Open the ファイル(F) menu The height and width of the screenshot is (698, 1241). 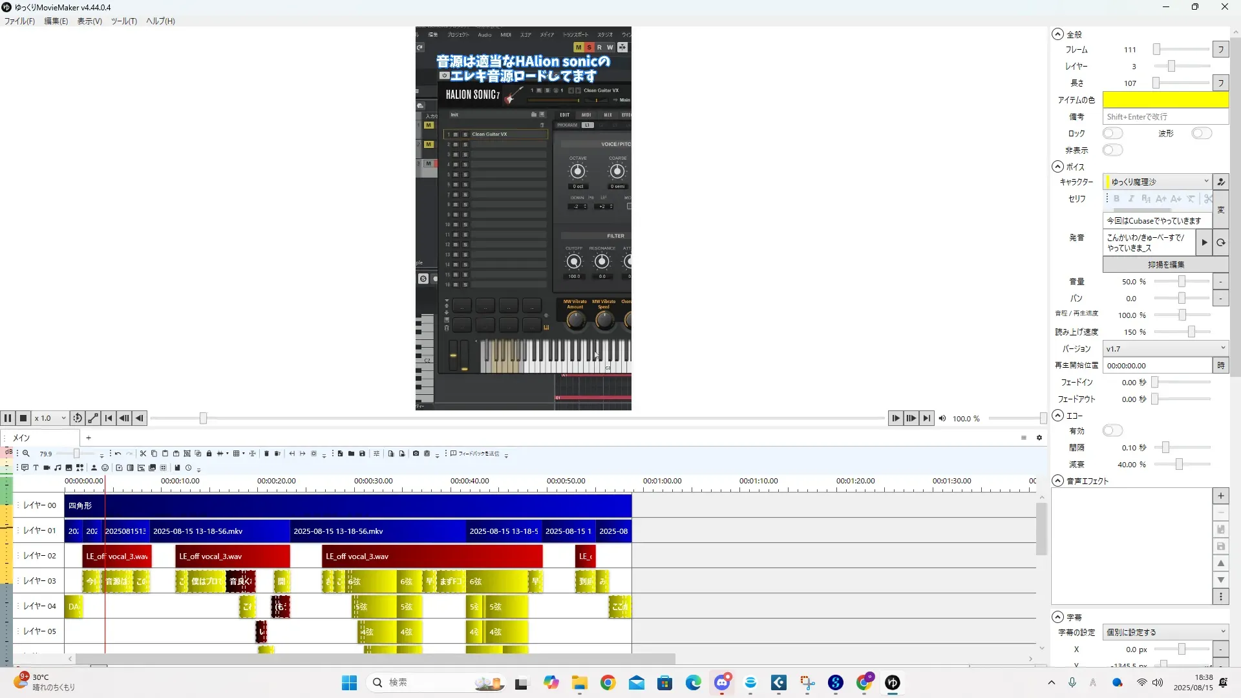(19, 21)
